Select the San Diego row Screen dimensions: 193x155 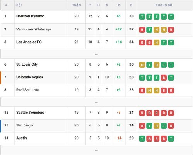[x=96, y=126]
